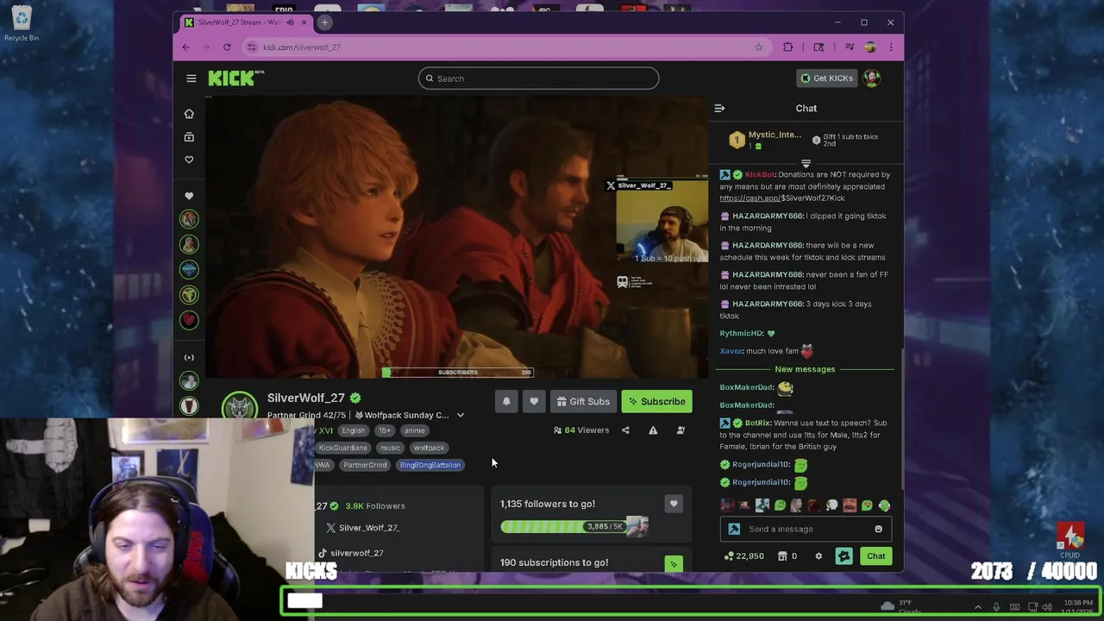Click the anime tag
Screen dimensions: 1104x621
(x=414, y=430)
